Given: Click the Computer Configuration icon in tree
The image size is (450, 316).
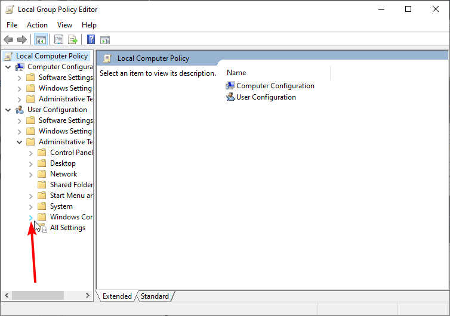Looking at the screenshot, I should coord(20,67).
